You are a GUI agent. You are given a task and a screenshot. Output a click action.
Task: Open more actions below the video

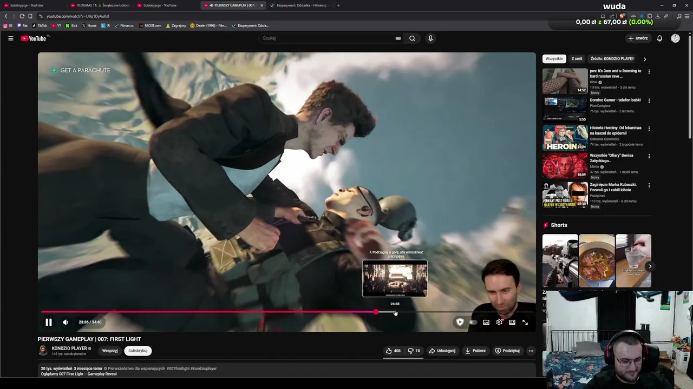point(531,351)
